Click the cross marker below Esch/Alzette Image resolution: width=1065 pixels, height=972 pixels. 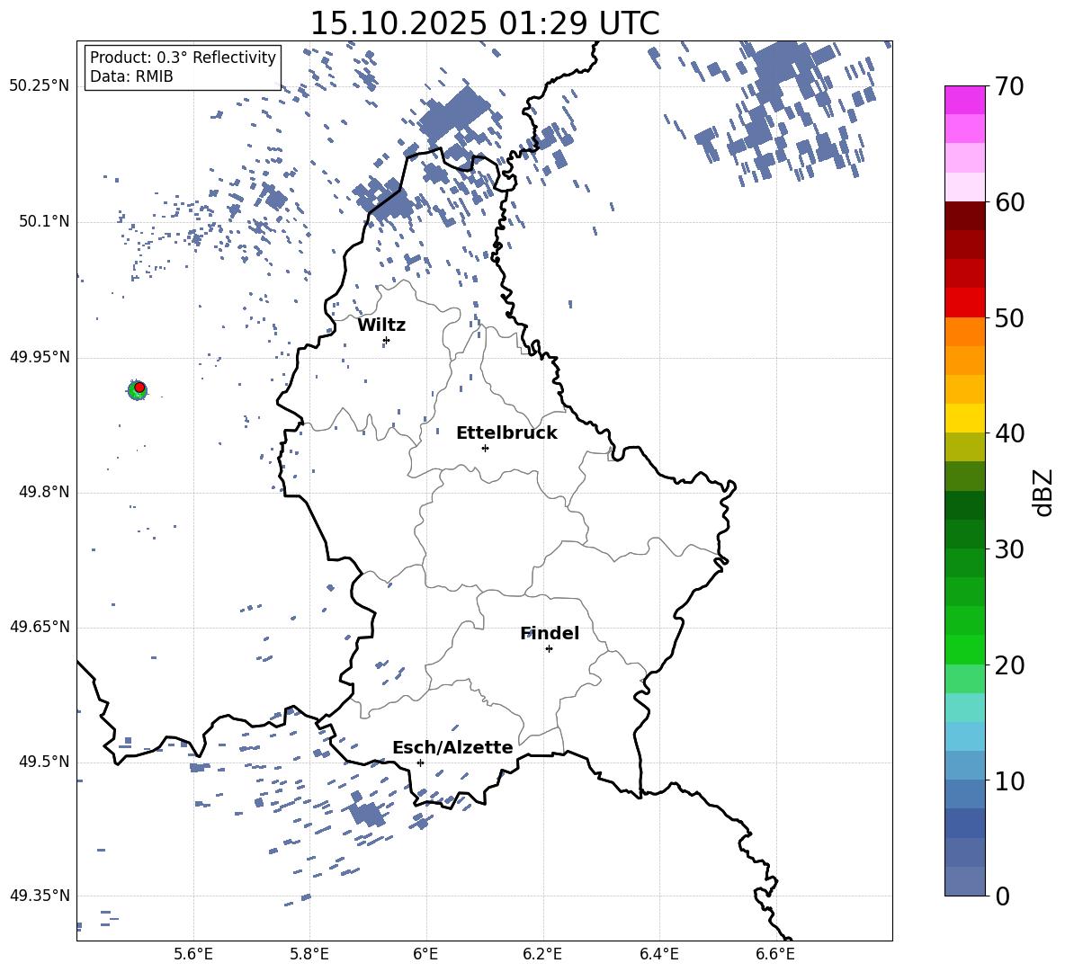(x=420, y=762)
